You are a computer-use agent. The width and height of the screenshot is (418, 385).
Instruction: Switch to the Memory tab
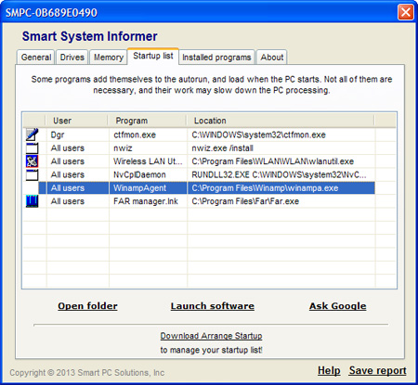(x=109, y=58)
